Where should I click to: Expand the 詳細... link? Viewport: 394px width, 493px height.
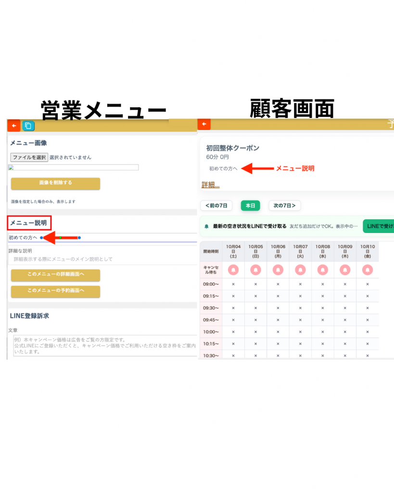(x=211, y=185)
